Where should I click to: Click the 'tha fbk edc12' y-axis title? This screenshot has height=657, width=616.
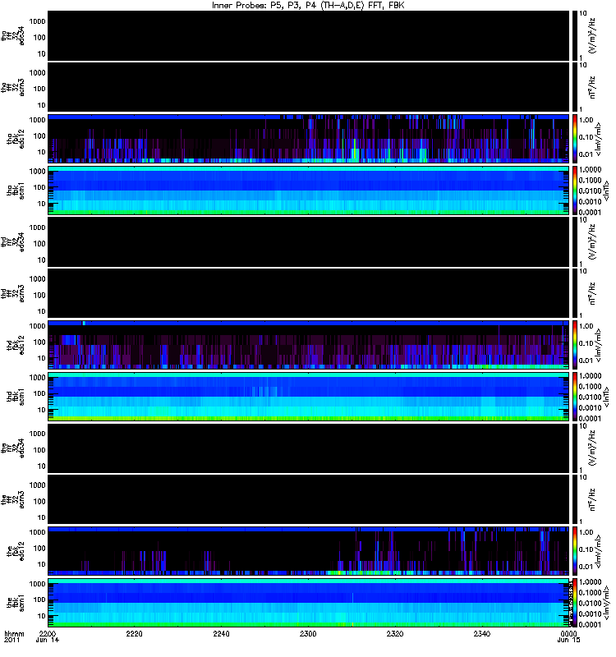[16, 137]
